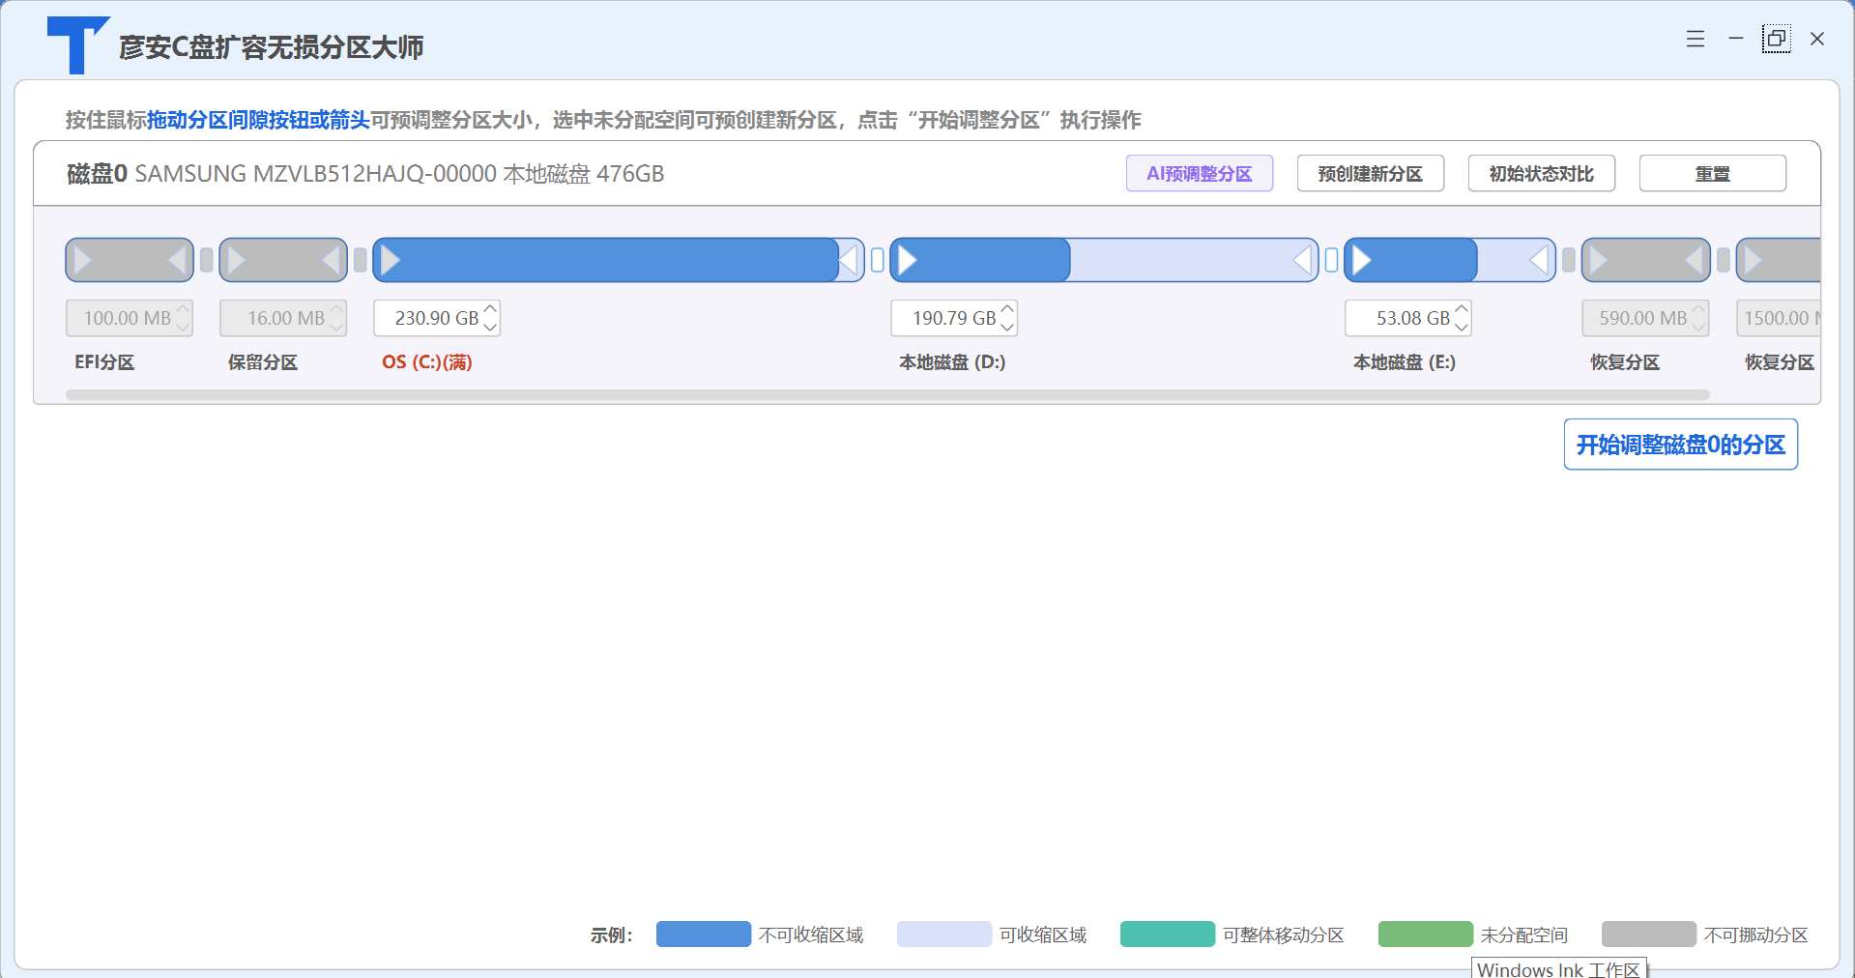
Task: Start adjusting with 开始调整磁盘0的分区
Action: click(x=1681, y=445)
